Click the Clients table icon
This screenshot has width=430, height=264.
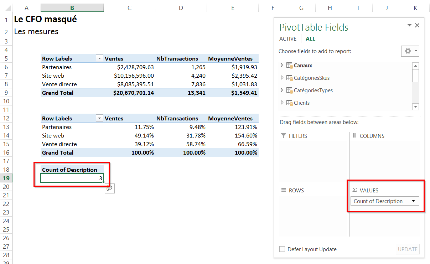click(x=289, y=103)
